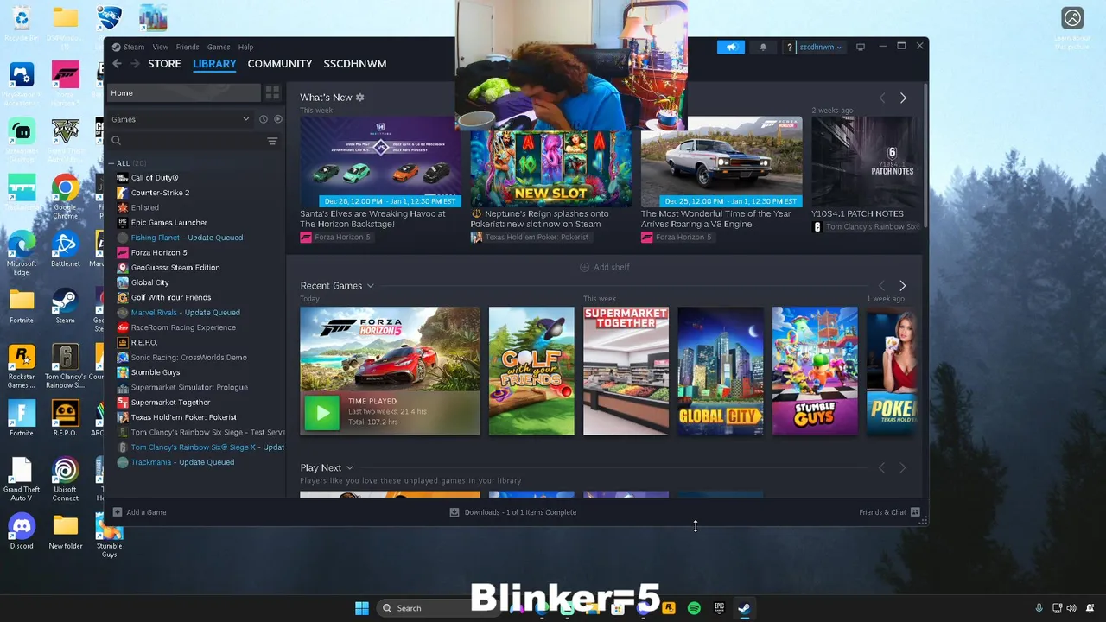1106x622 pixels.
Task: Open the notifications bell
Action: pos(763,47)
